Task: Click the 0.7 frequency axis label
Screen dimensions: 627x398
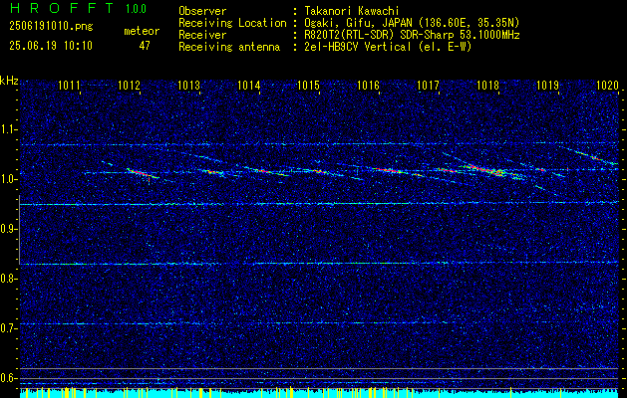Action: tap(8, 328)
